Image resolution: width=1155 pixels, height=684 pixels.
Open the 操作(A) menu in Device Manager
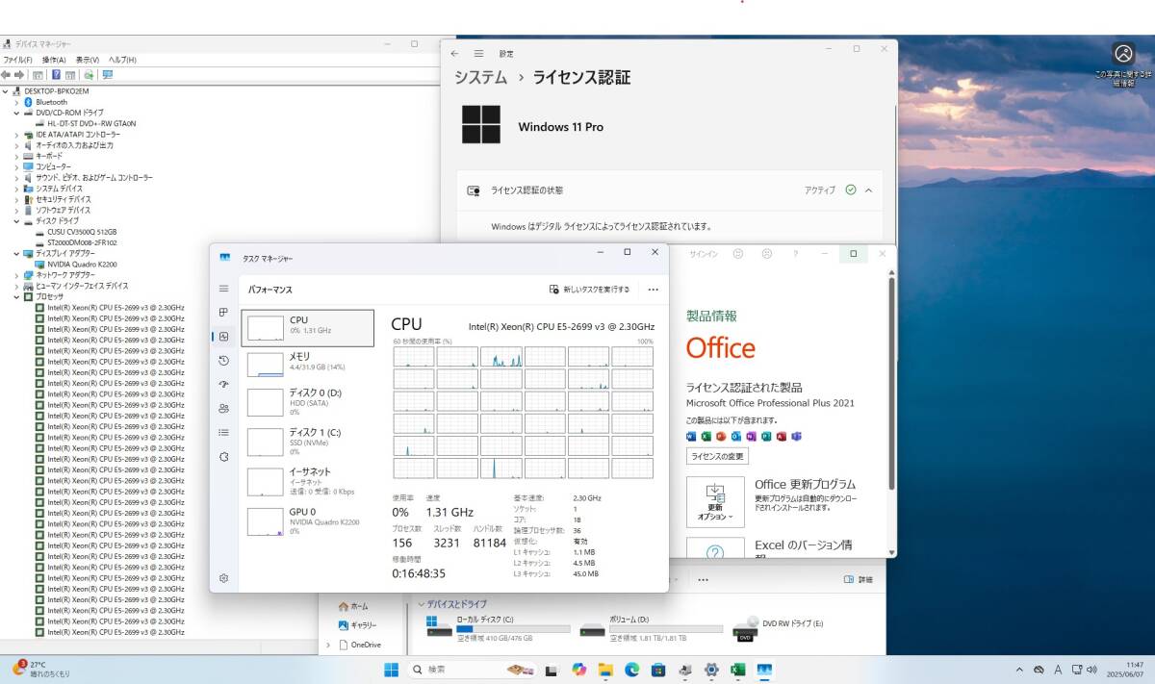54,60
